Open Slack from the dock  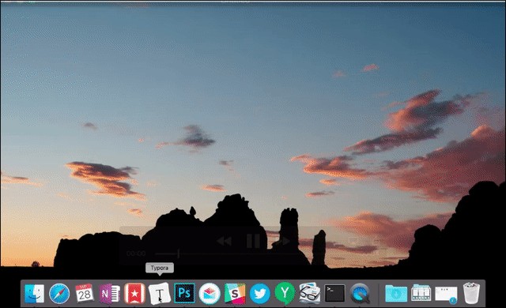pos(235,294)
